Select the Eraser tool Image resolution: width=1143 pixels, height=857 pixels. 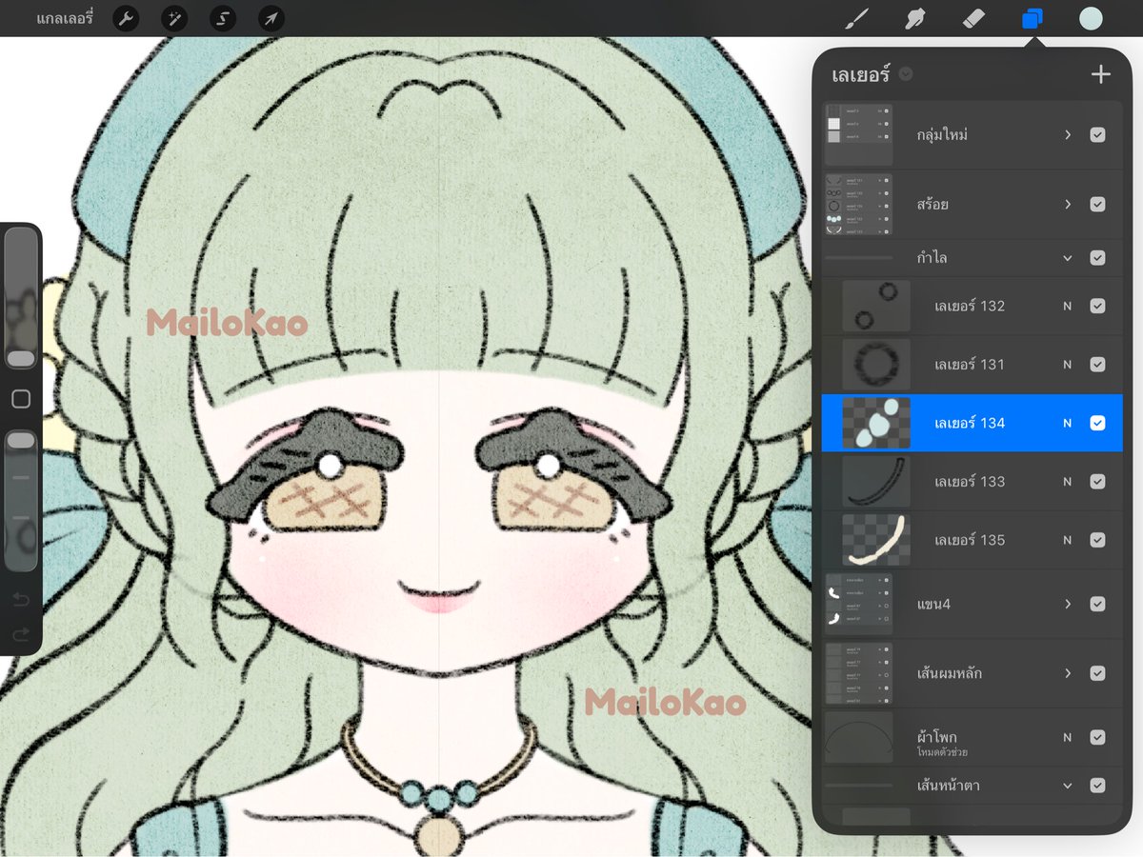tap(973, 18)
